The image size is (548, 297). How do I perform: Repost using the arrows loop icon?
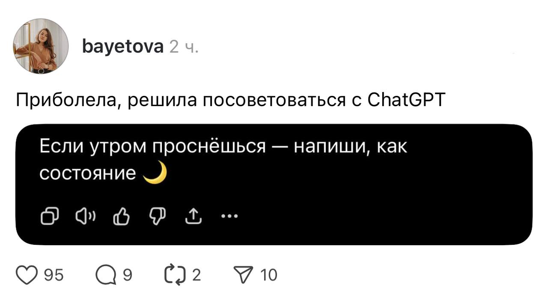click(x=176, y=275)
